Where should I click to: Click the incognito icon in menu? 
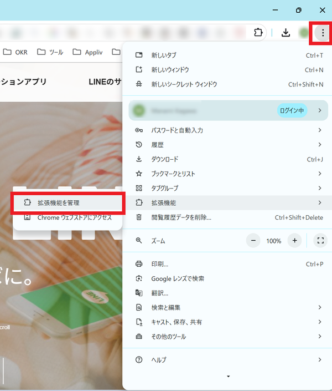coord(139,84)
